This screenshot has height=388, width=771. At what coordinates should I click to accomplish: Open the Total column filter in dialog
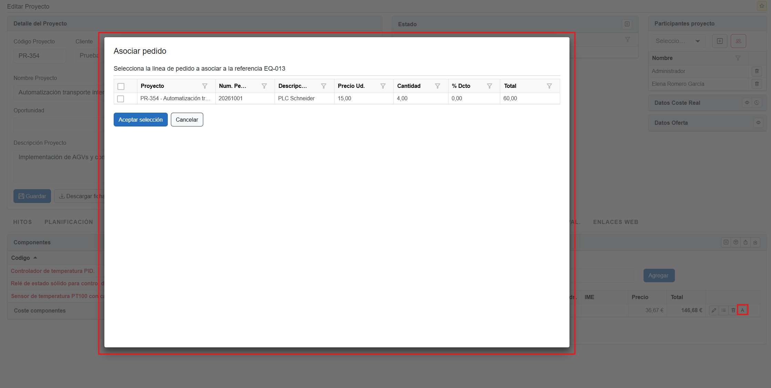click(549, 86)
